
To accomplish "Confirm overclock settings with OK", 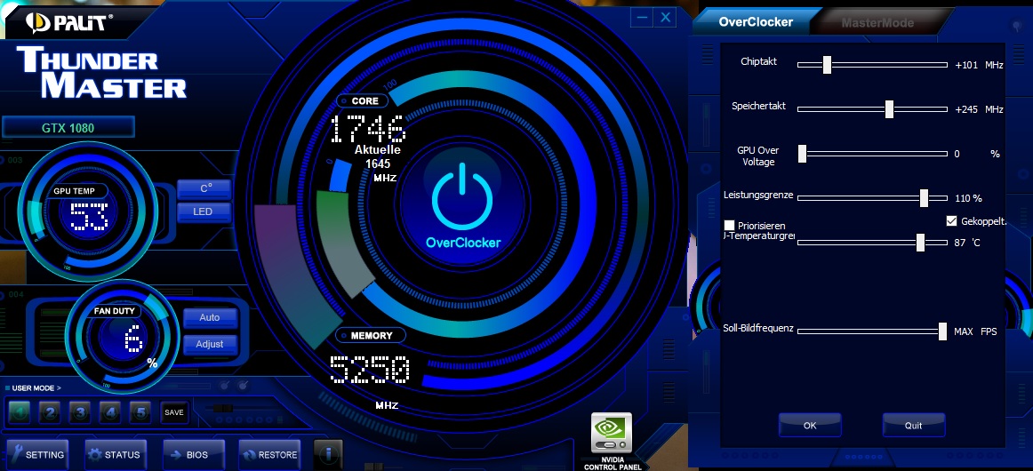I will pos(810,425).
